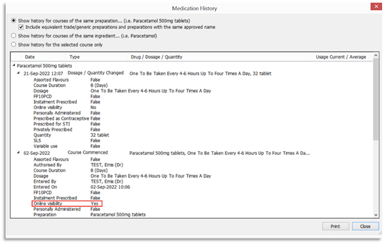Click the 'Entered On' row 02-Sep-2022 10:06
The height and width of the screenshot is (244, 384).
click(x=82, y=187)
